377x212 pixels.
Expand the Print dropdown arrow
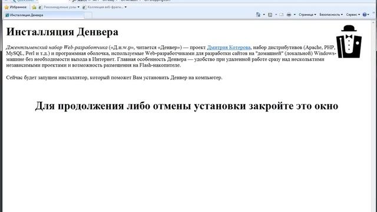click(x=295, y=15)
